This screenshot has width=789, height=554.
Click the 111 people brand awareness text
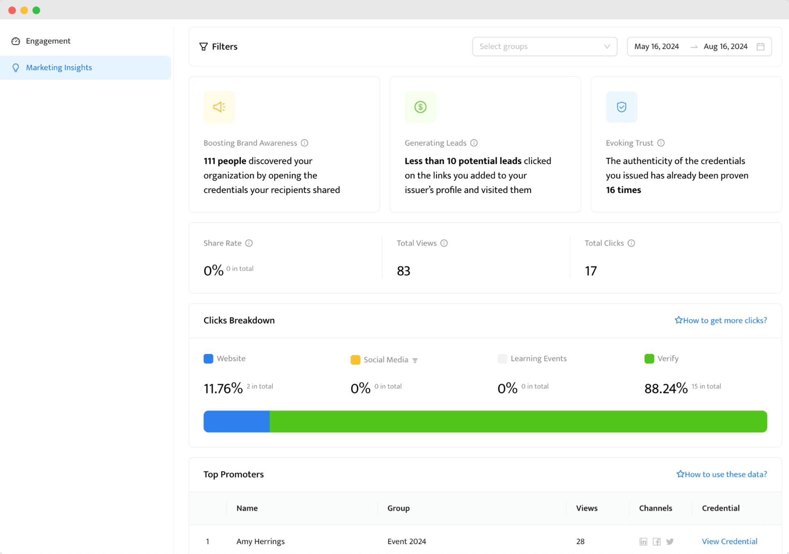tap(225, 161)
